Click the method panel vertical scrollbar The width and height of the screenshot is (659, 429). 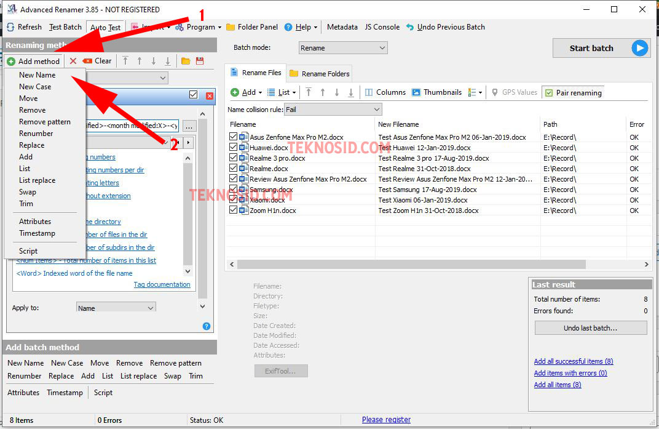[x=203, y=210]
